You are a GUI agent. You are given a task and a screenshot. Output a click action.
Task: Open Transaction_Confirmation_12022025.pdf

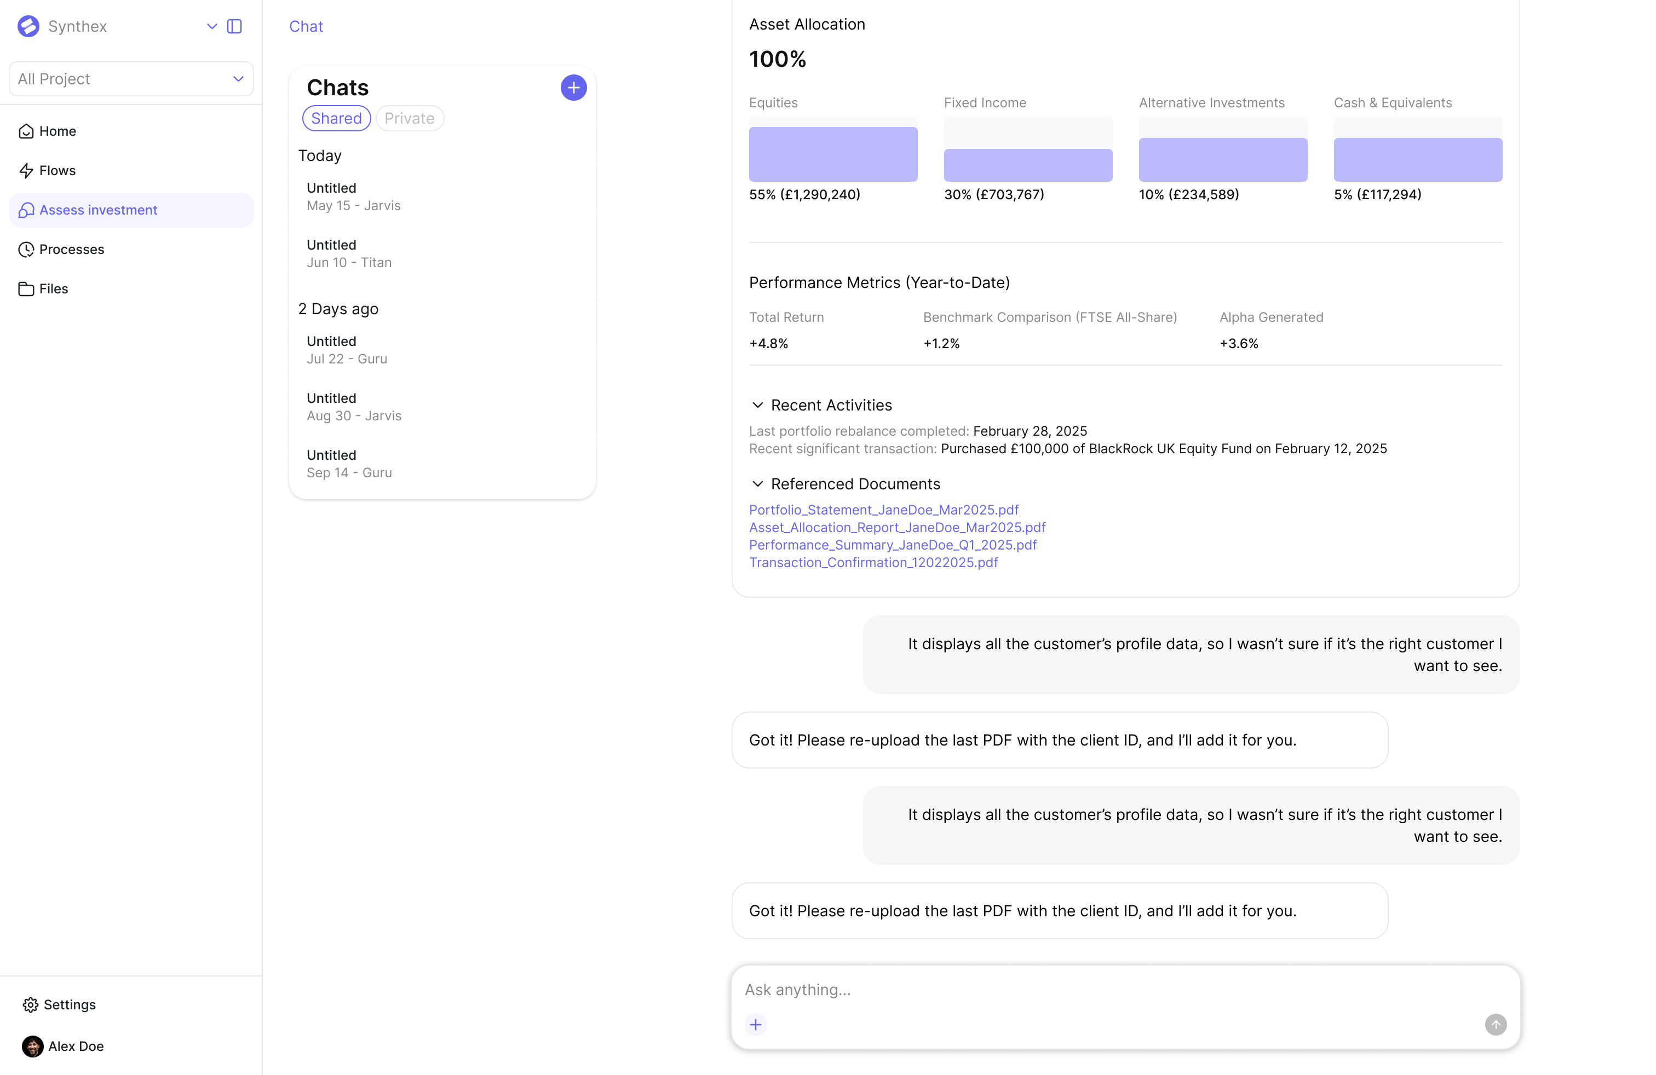pyautogui.click(x=873, y=562)
